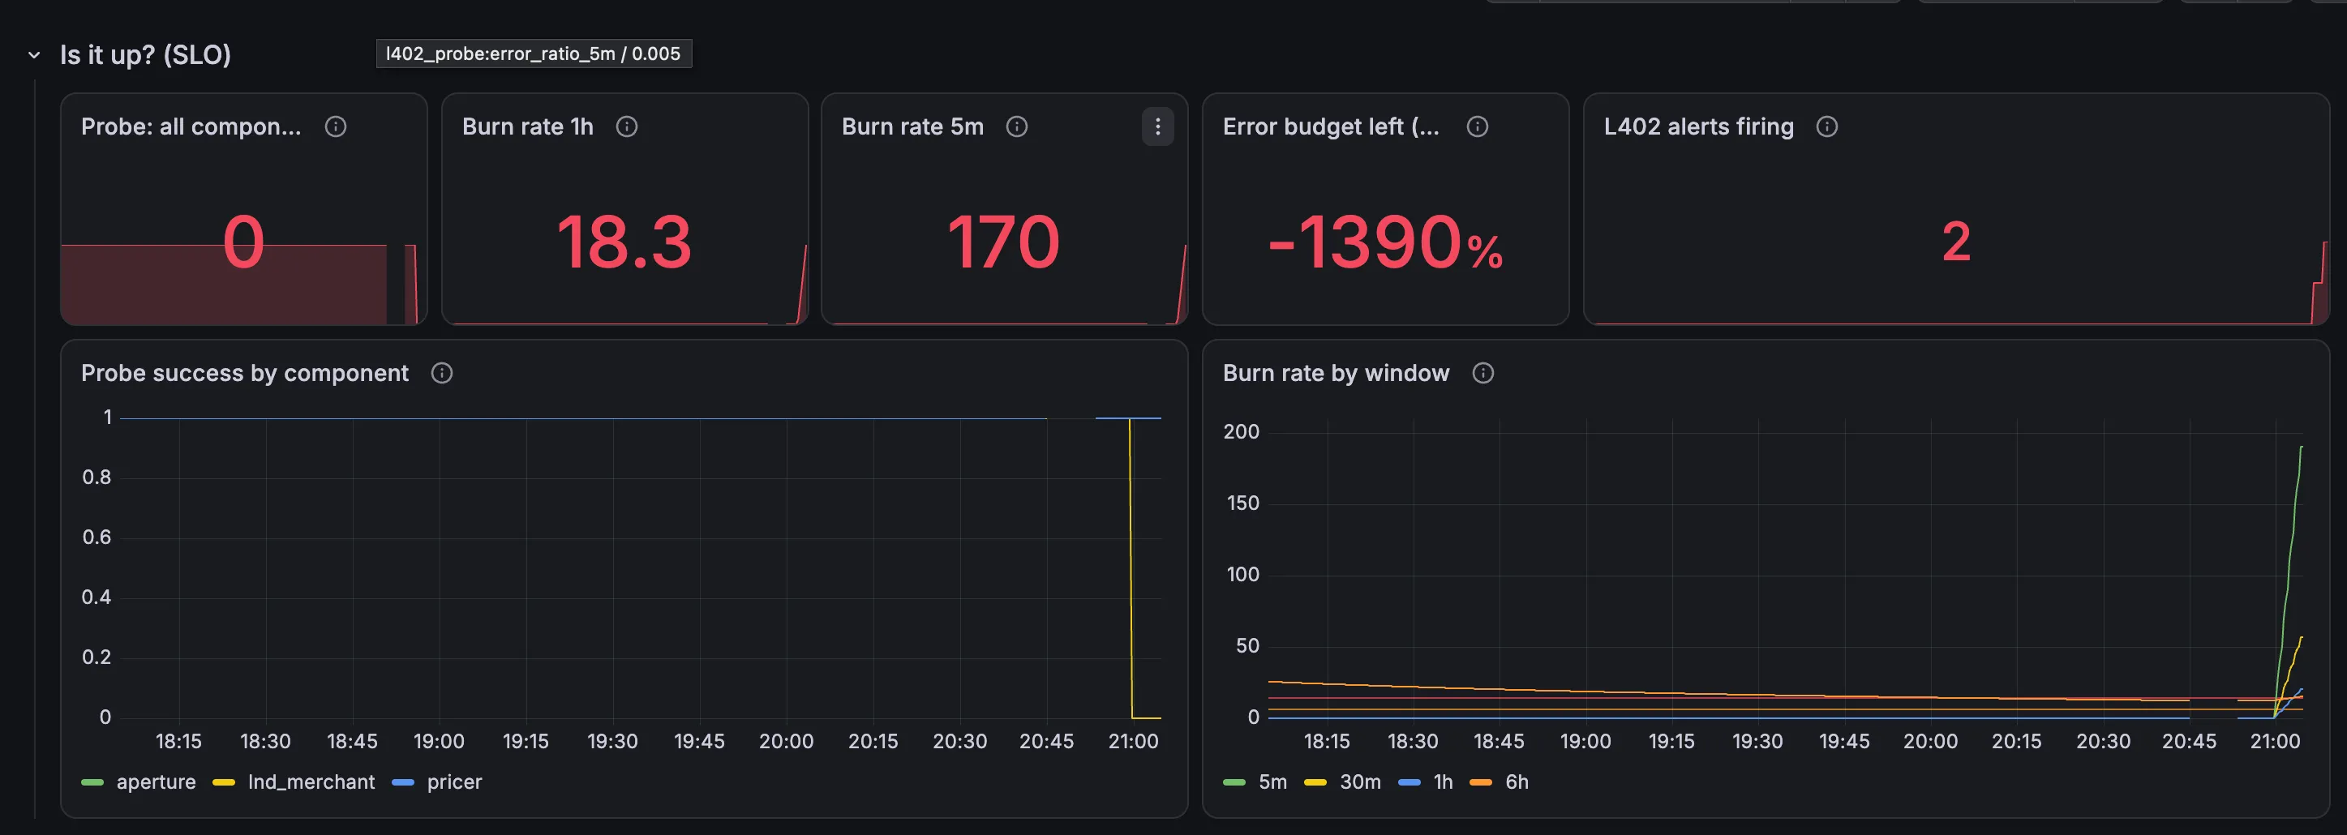
Task: Click the orange 6h legend color swatch
Action: 1481,782
